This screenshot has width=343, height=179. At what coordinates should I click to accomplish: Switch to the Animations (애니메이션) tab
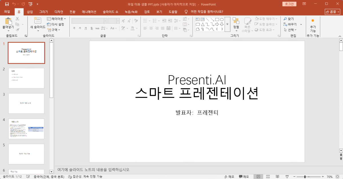point(89,12)
